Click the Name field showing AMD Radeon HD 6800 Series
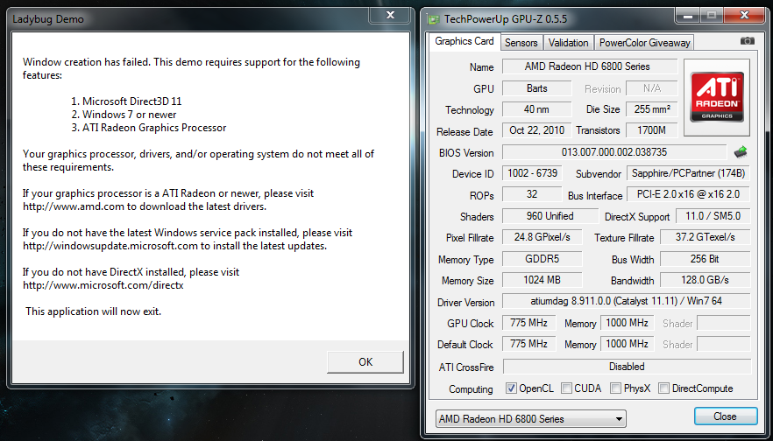 point(590,66)
